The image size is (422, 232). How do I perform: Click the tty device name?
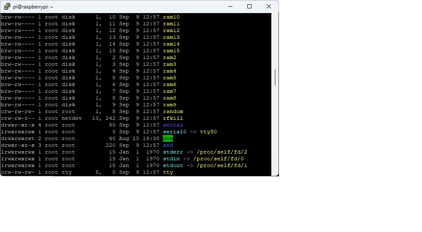(168, 172)
